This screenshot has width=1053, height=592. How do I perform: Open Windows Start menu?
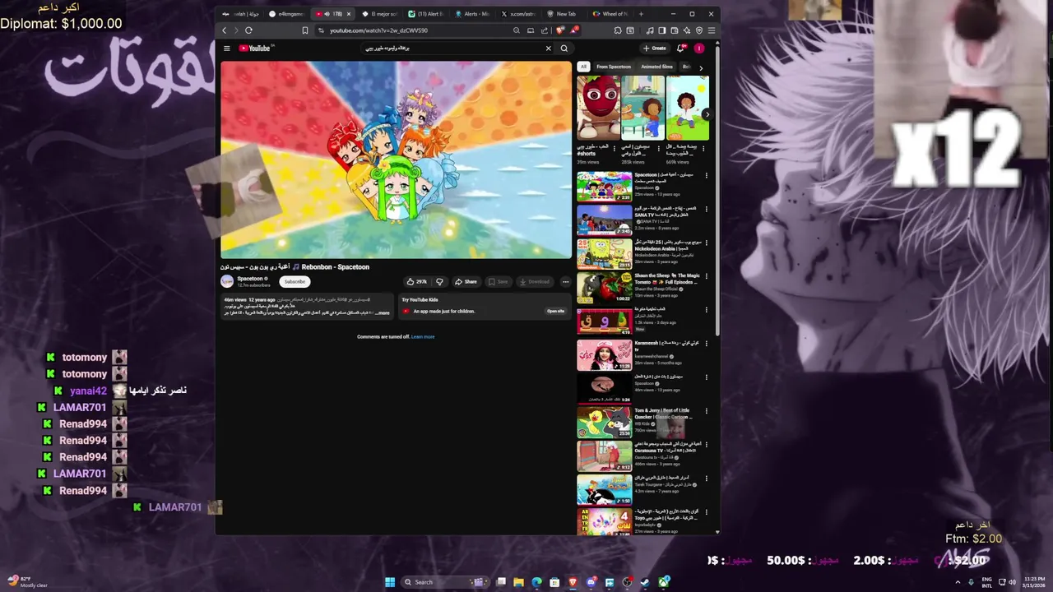coord(390,582)
